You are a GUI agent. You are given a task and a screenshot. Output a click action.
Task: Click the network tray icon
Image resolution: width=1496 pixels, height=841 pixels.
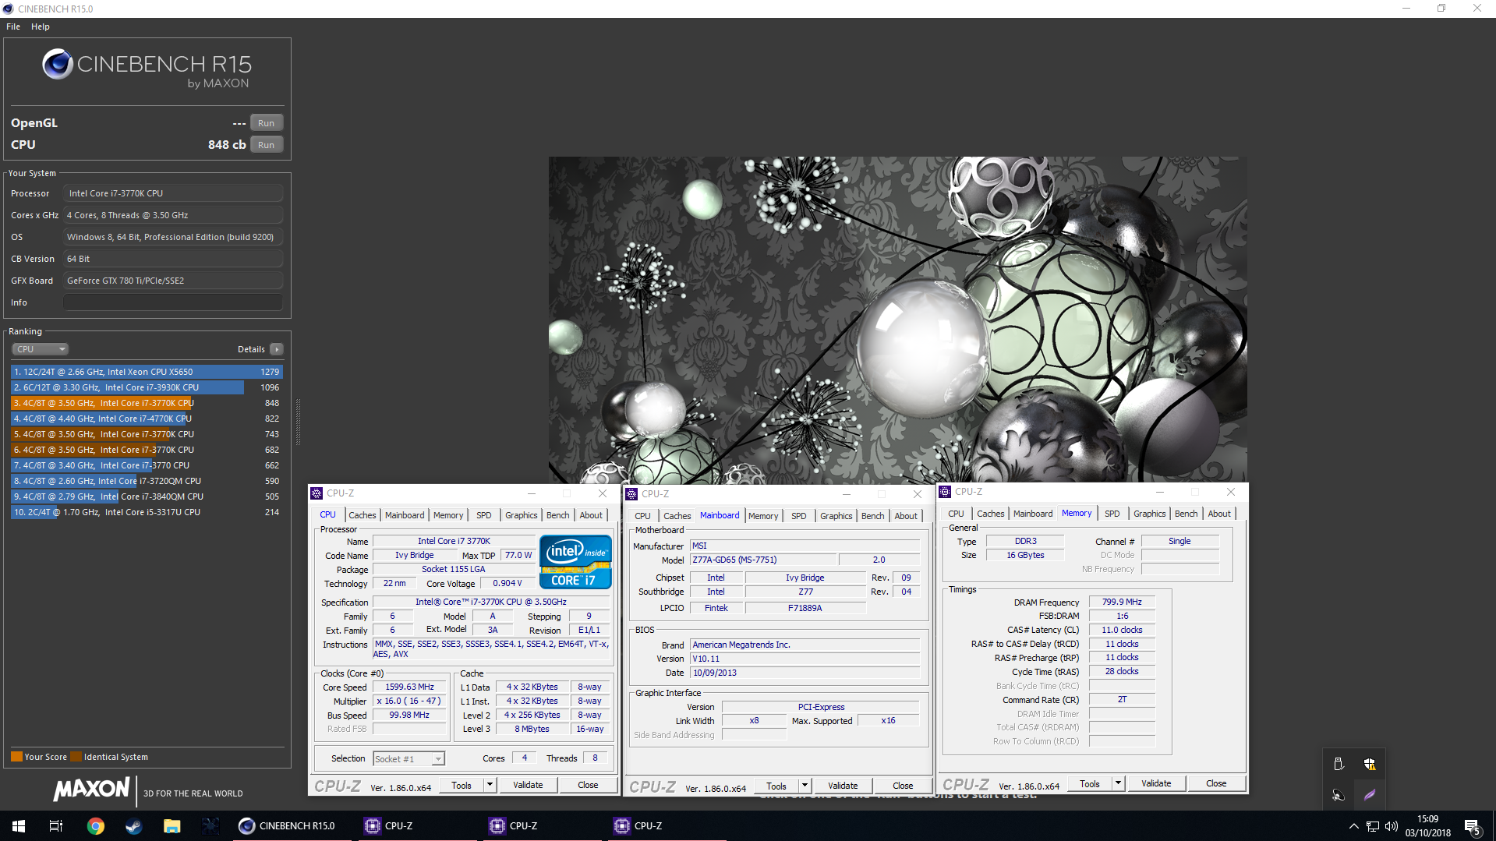pyautogui.click(x=1373, y=826)
